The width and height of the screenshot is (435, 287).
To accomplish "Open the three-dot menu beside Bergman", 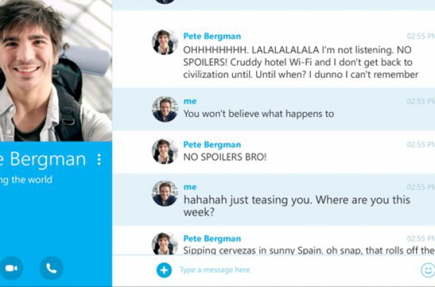I will (x=99, y=160).
